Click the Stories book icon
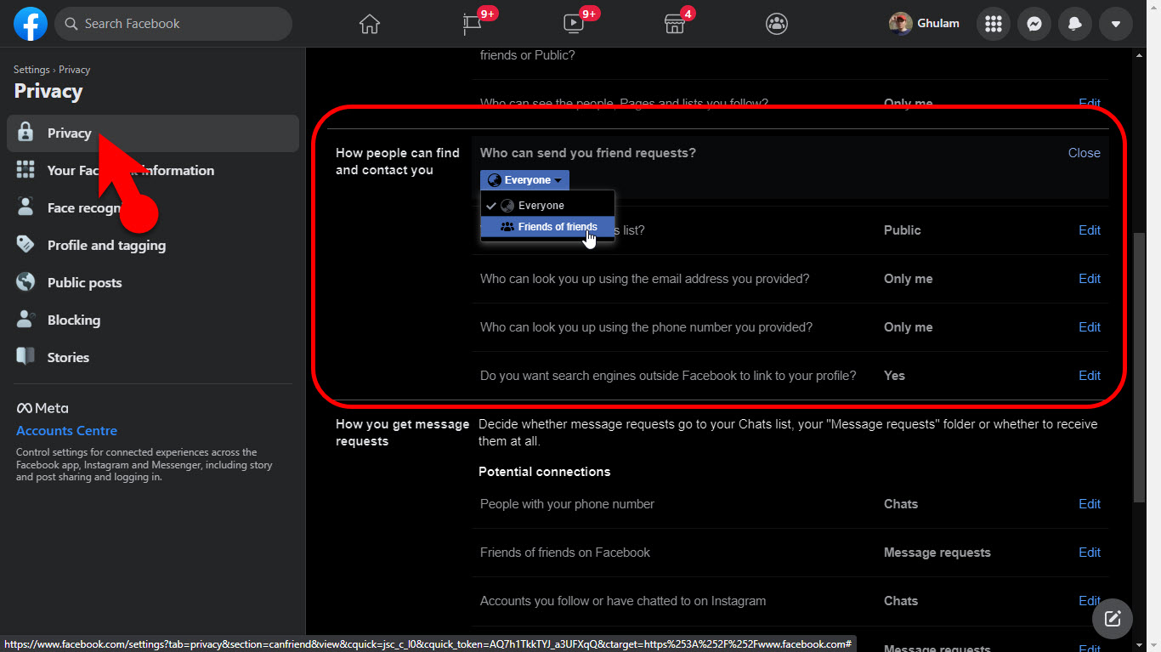 [25, 357]
